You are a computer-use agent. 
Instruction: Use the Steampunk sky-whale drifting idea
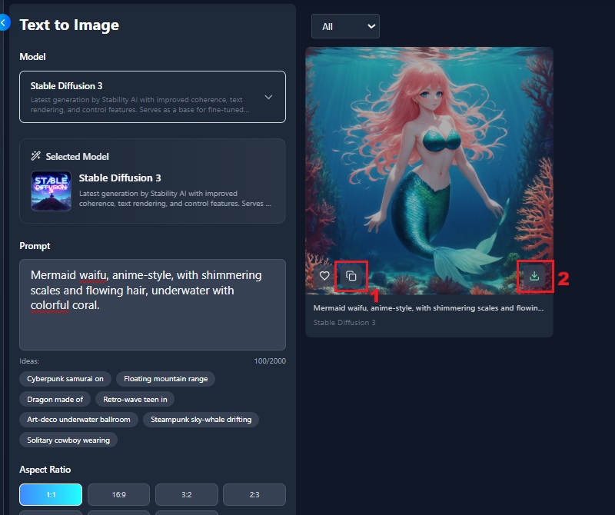(201, 420)
